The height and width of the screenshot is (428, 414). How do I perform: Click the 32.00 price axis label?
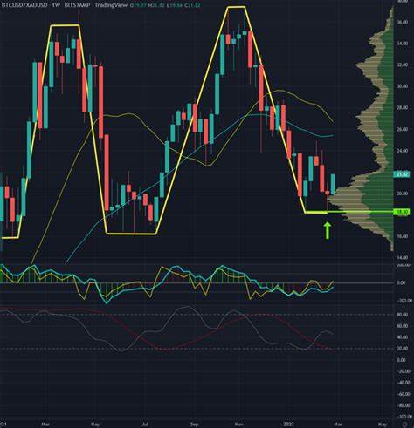click(403, 65)
